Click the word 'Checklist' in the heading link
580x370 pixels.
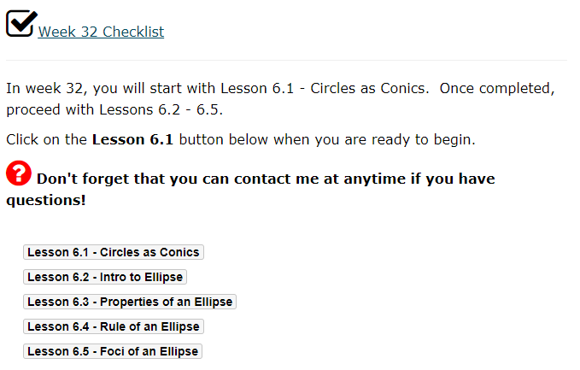tap(133, 32)
